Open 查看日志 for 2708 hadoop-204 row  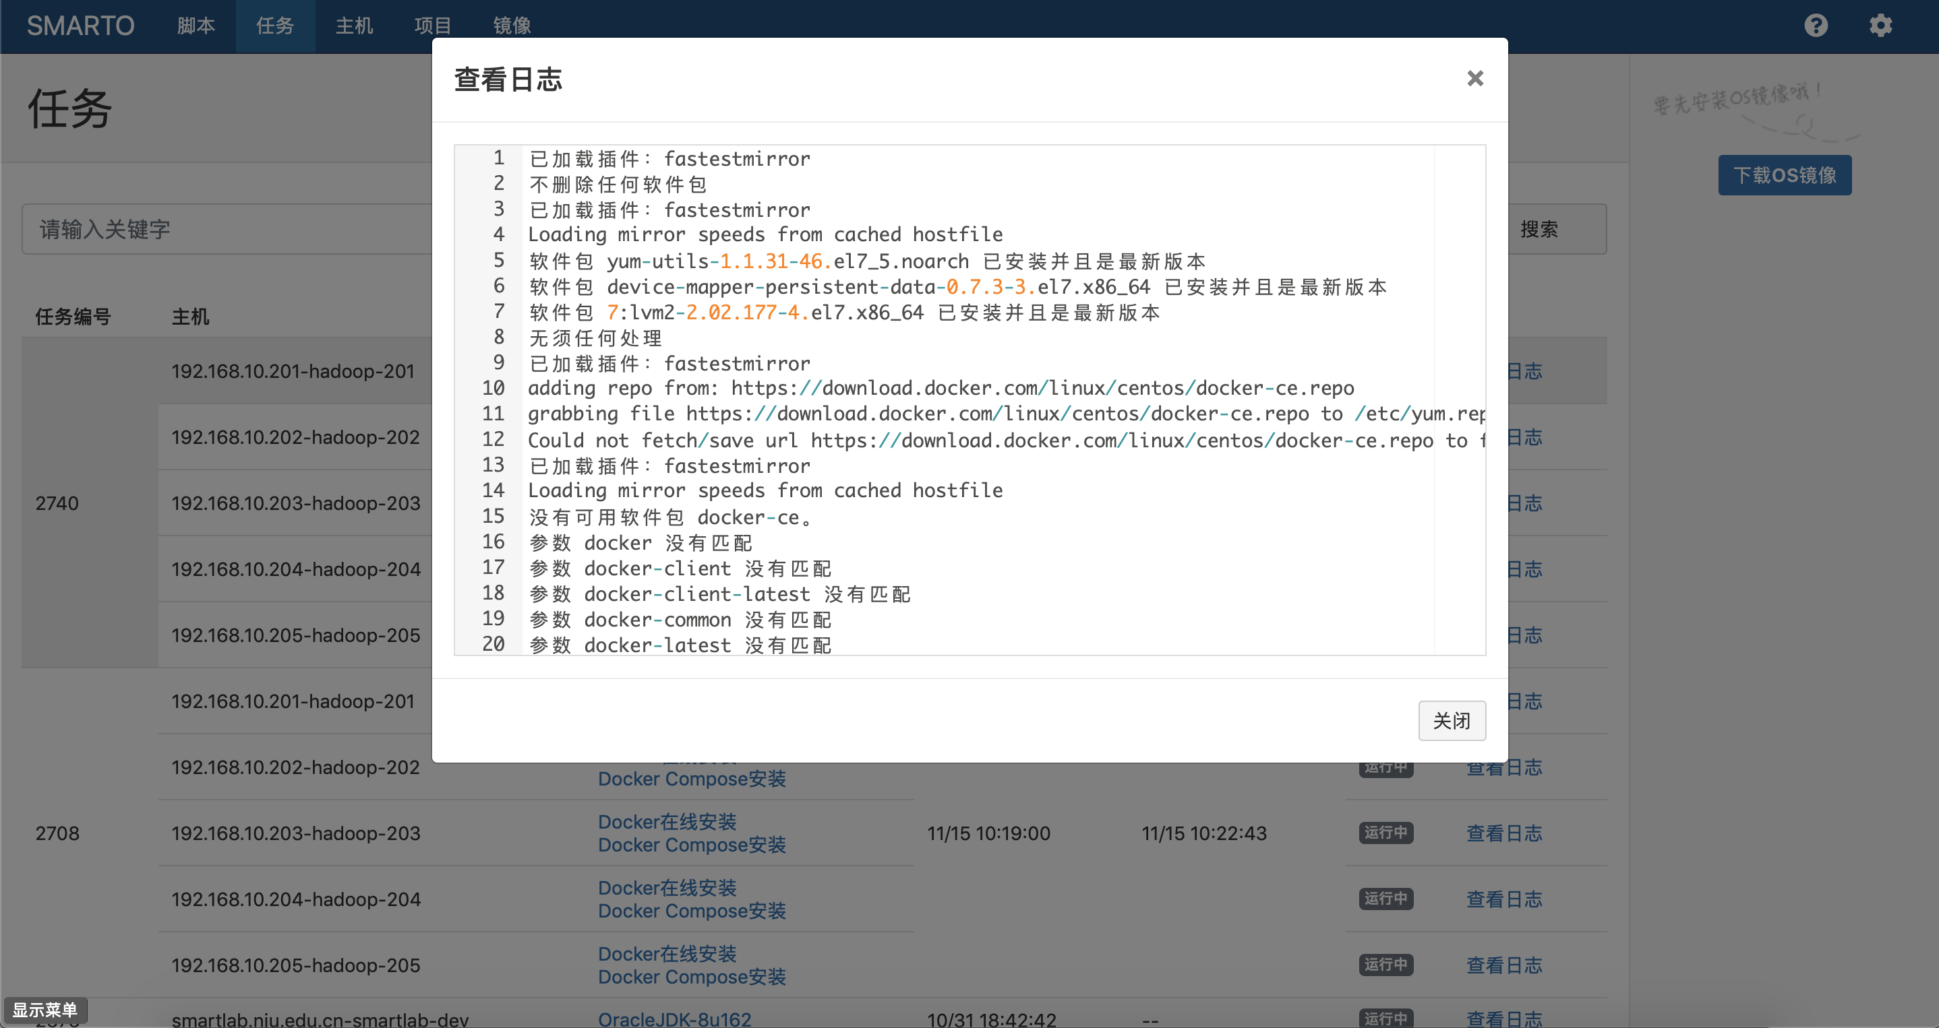1504,899
